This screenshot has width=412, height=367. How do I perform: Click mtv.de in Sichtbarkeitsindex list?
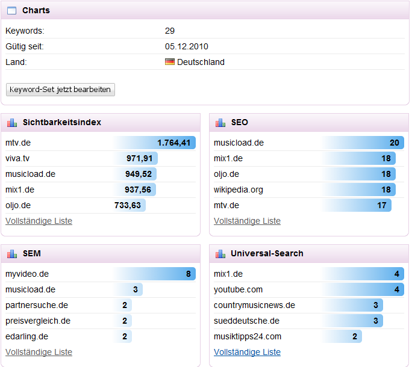click(18, 143)
